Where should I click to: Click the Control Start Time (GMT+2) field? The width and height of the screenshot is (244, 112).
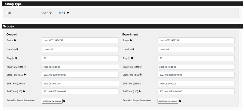pos(80,67)
